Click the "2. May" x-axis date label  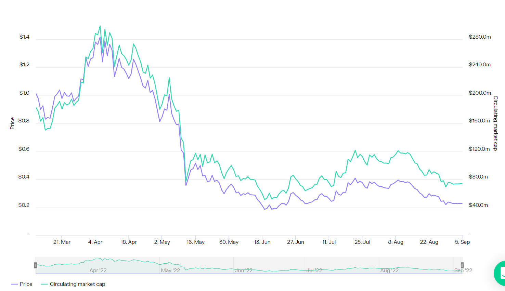[x=162, y=242]
